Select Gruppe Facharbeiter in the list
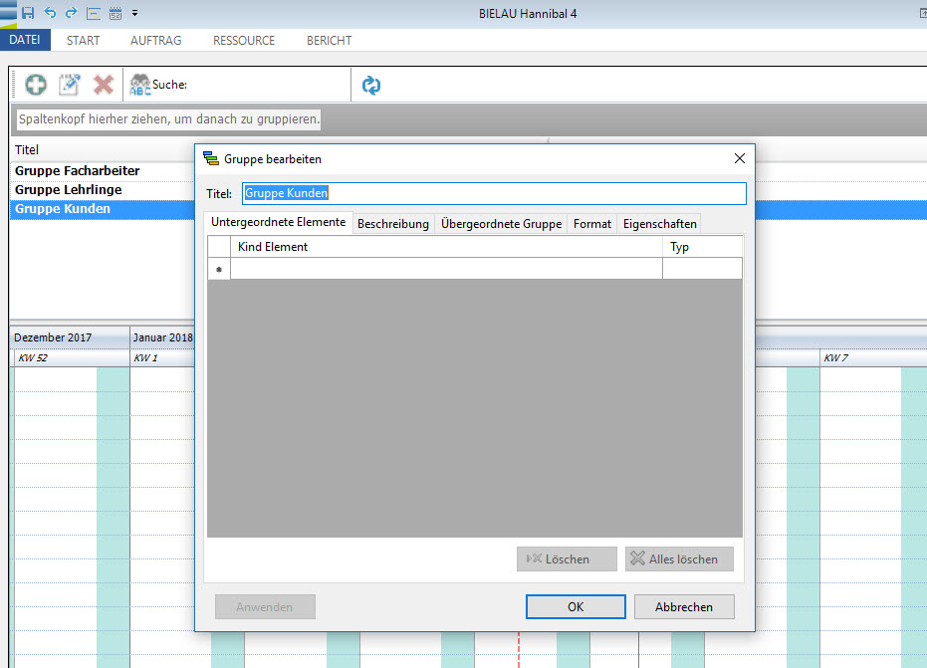The width and height of the screenshot is (927, 668). pos(78,171)
